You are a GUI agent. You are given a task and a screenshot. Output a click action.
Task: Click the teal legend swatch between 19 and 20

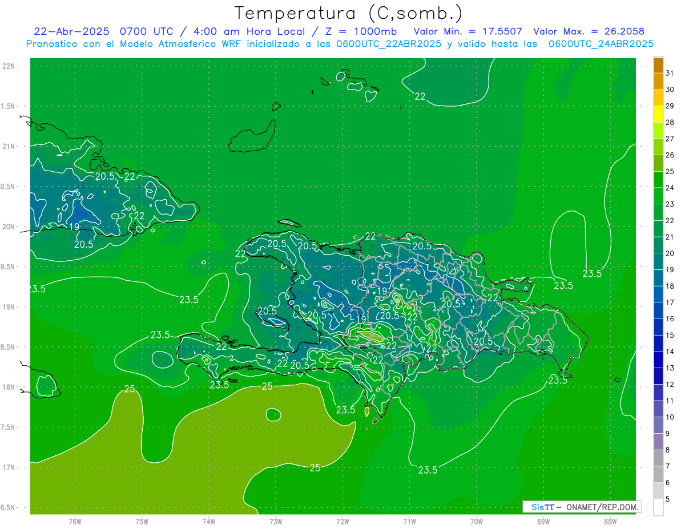(658, 262)
